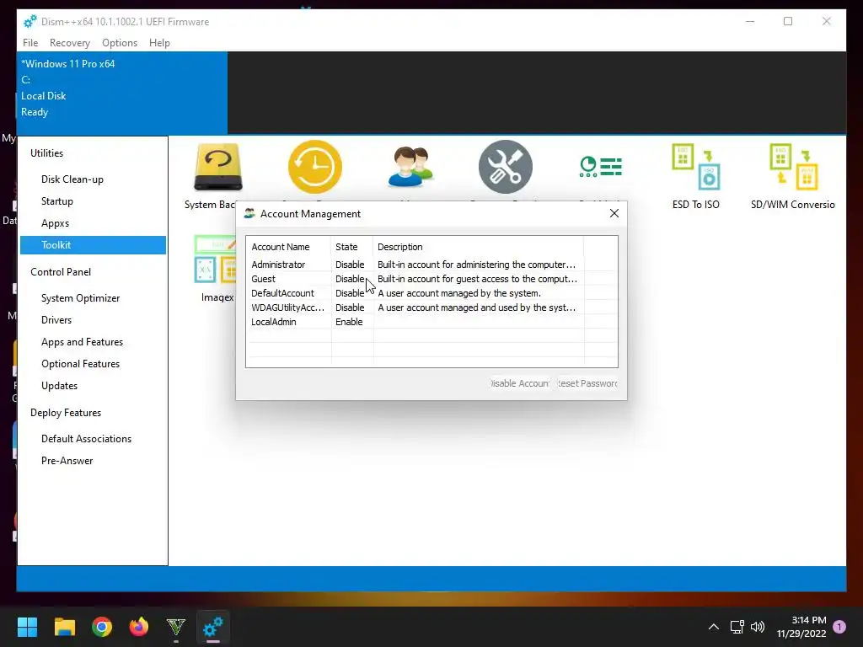
Task: Open the Recovery menu
Action: coord(70,43)
